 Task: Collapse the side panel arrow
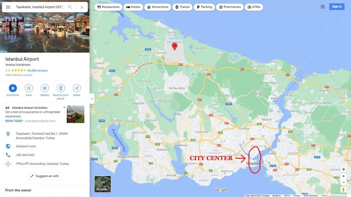point(92,98)
